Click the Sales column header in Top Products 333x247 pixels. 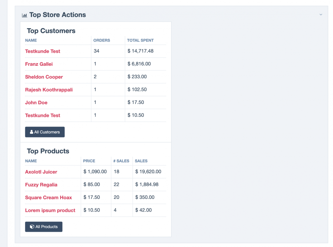(141, 161)
